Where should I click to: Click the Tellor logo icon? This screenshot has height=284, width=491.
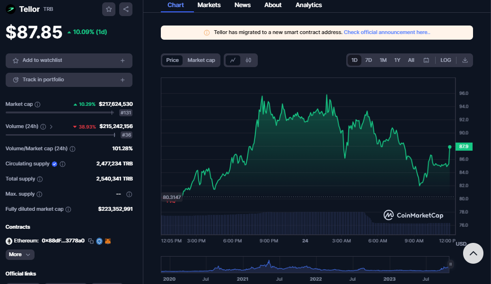click(11, 9)
